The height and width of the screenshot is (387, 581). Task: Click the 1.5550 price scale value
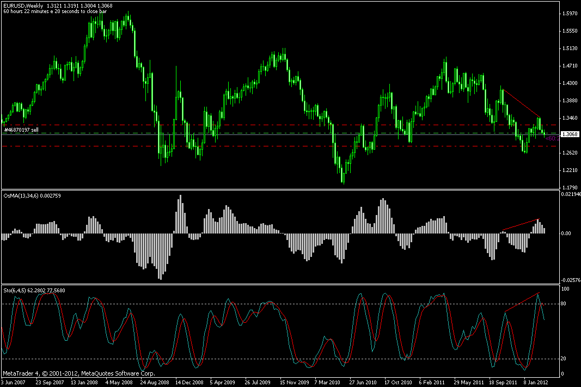coord(570,31)
